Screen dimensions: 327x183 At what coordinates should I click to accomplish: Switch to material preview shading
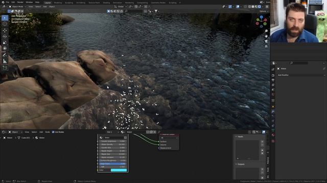coord(256,7)
